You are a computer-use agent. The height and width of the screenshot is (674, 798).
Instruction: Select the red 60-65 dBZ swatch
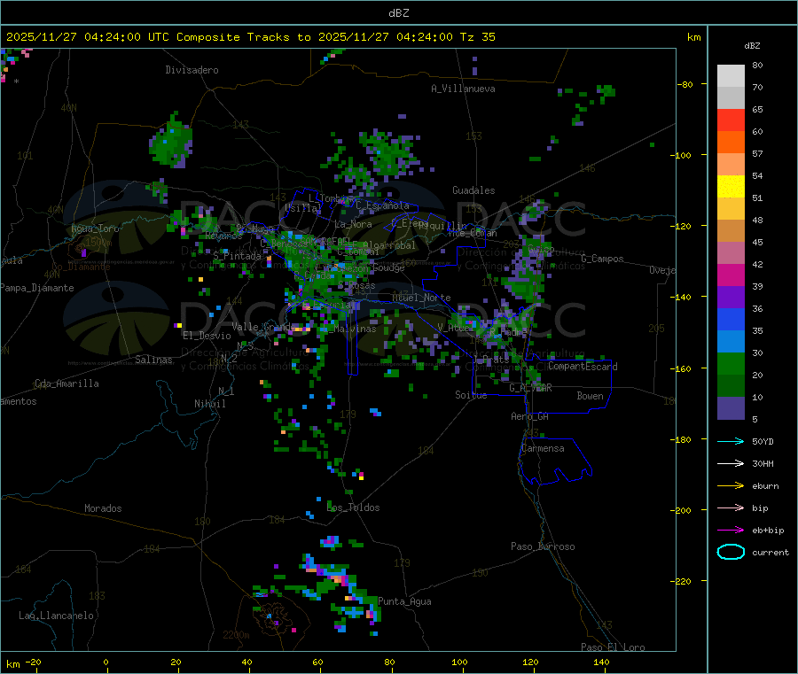click(x=731, y=120)
